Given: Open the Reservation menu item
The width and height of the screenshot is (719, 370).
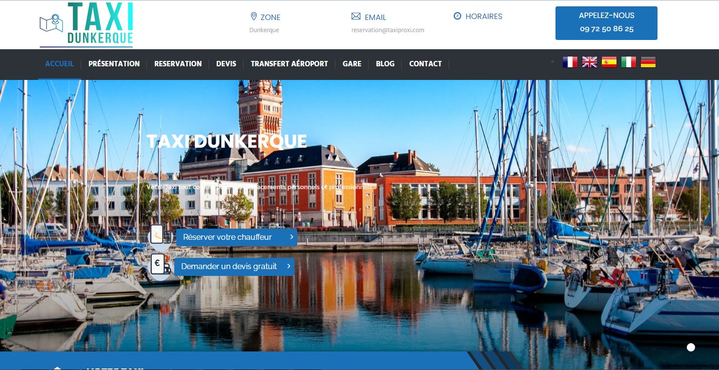Looking at the screenshot, I should [x=178, y=64].
